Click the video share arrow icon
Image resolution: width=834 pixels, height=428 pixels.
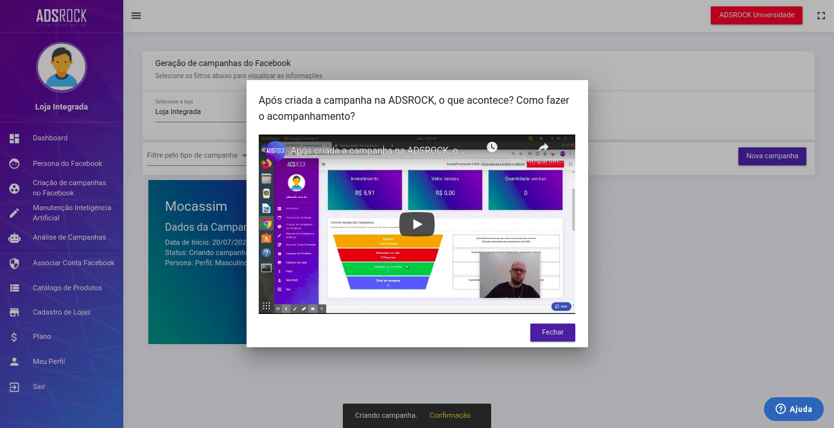coord(543,148)
